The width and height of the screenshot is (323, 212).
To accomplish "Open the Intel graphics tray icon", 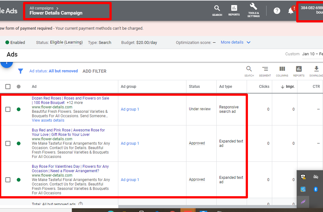I will [x=303, y=189].
